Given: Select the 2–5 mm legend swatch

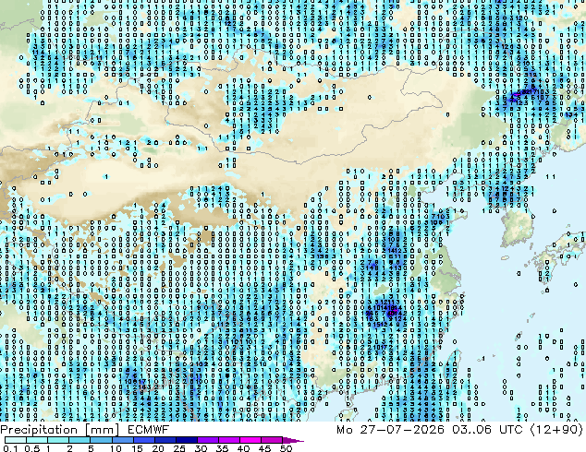Looking at the screenshot, I should pyautogui.click(x=79, y=440).
